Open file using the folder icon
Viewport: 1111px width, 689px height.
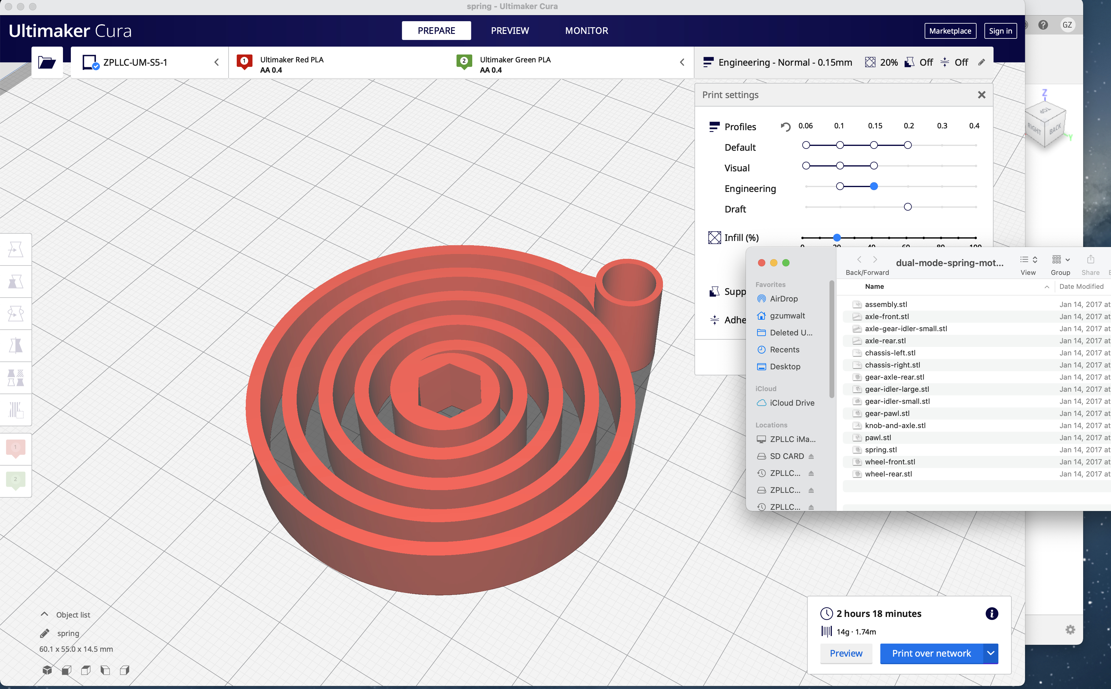click(47, 62)
